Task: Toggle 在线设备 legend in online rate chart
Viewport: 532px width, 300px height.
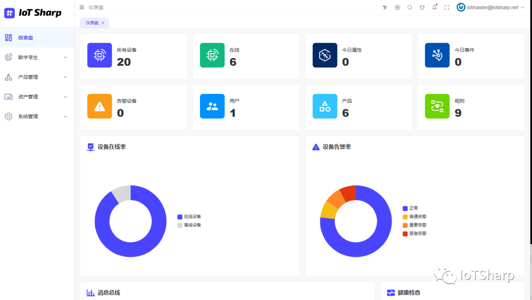Action: (189, 217)
